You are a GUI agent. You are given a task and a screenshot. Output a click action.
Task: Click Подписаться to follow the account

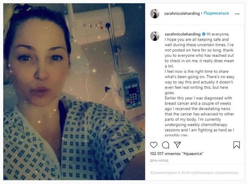click(216, 13)
